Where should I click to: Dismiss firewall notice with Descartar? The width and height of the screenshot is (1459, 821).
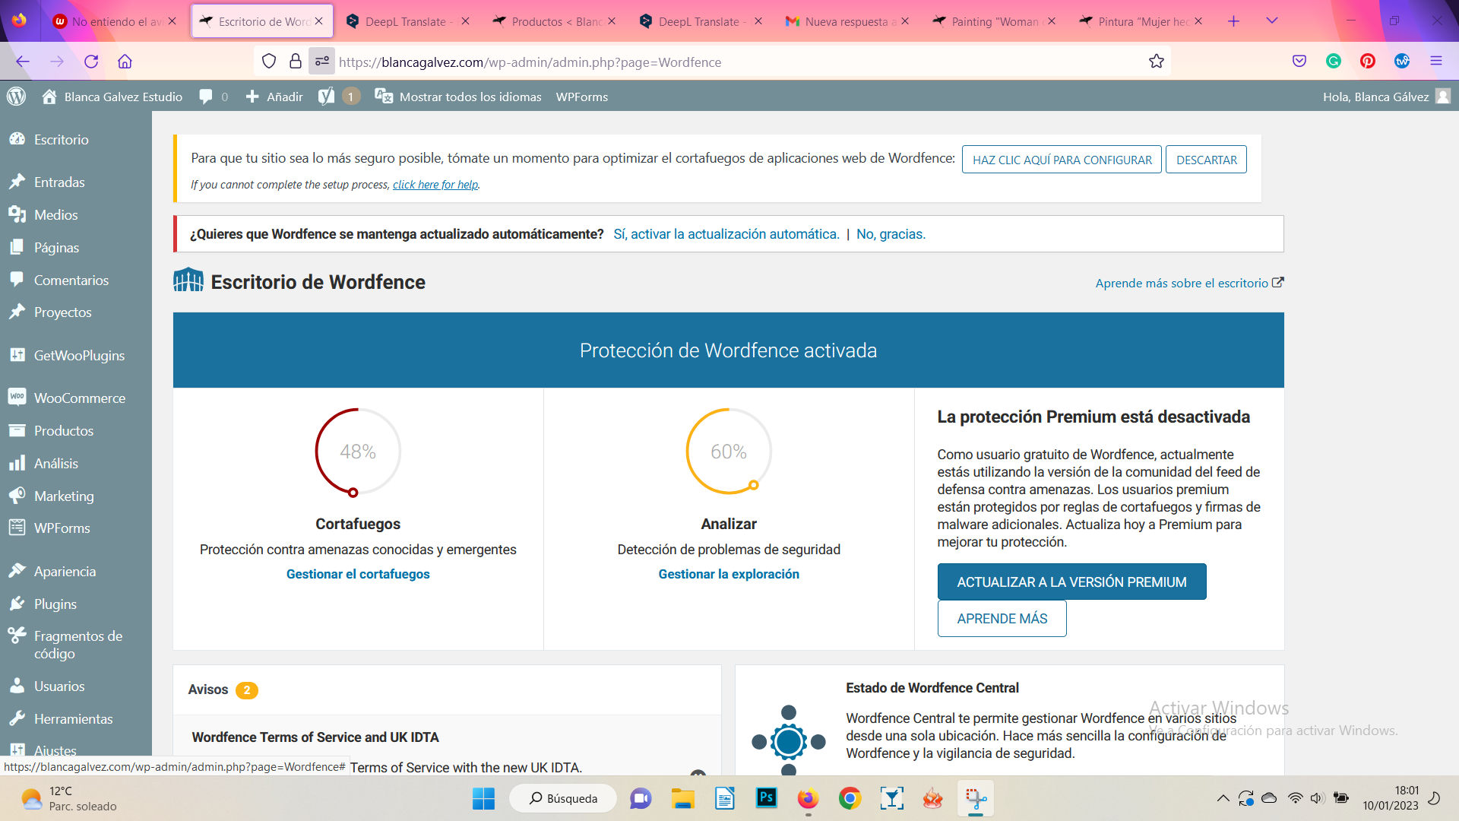1206,160
